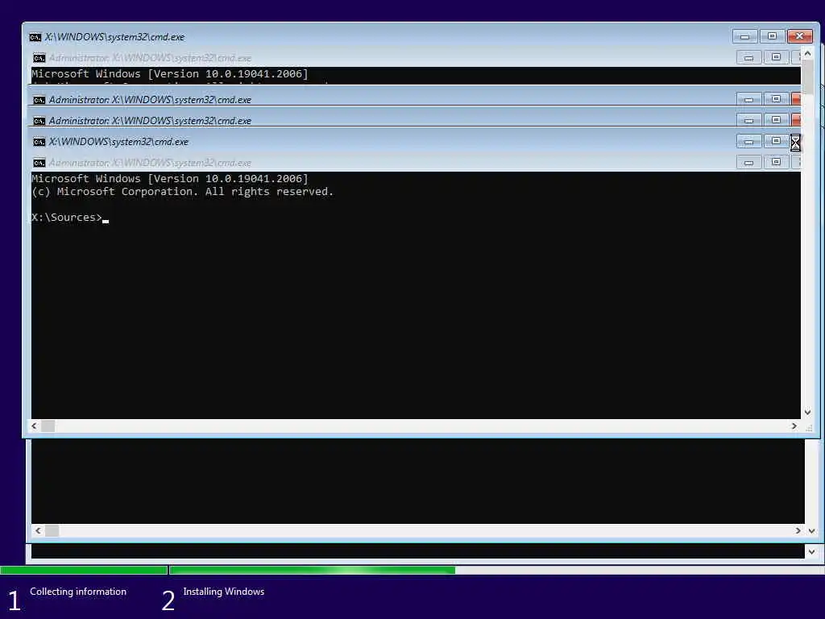This screenshot has height=619, width=825.
Task: Maximize the faded Administrator window above the first version text
Action: pyautogui.click(x=776, y=57)
